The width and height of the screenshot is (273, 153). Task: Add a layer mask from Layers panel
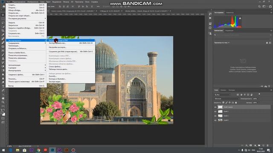[251, 145]
